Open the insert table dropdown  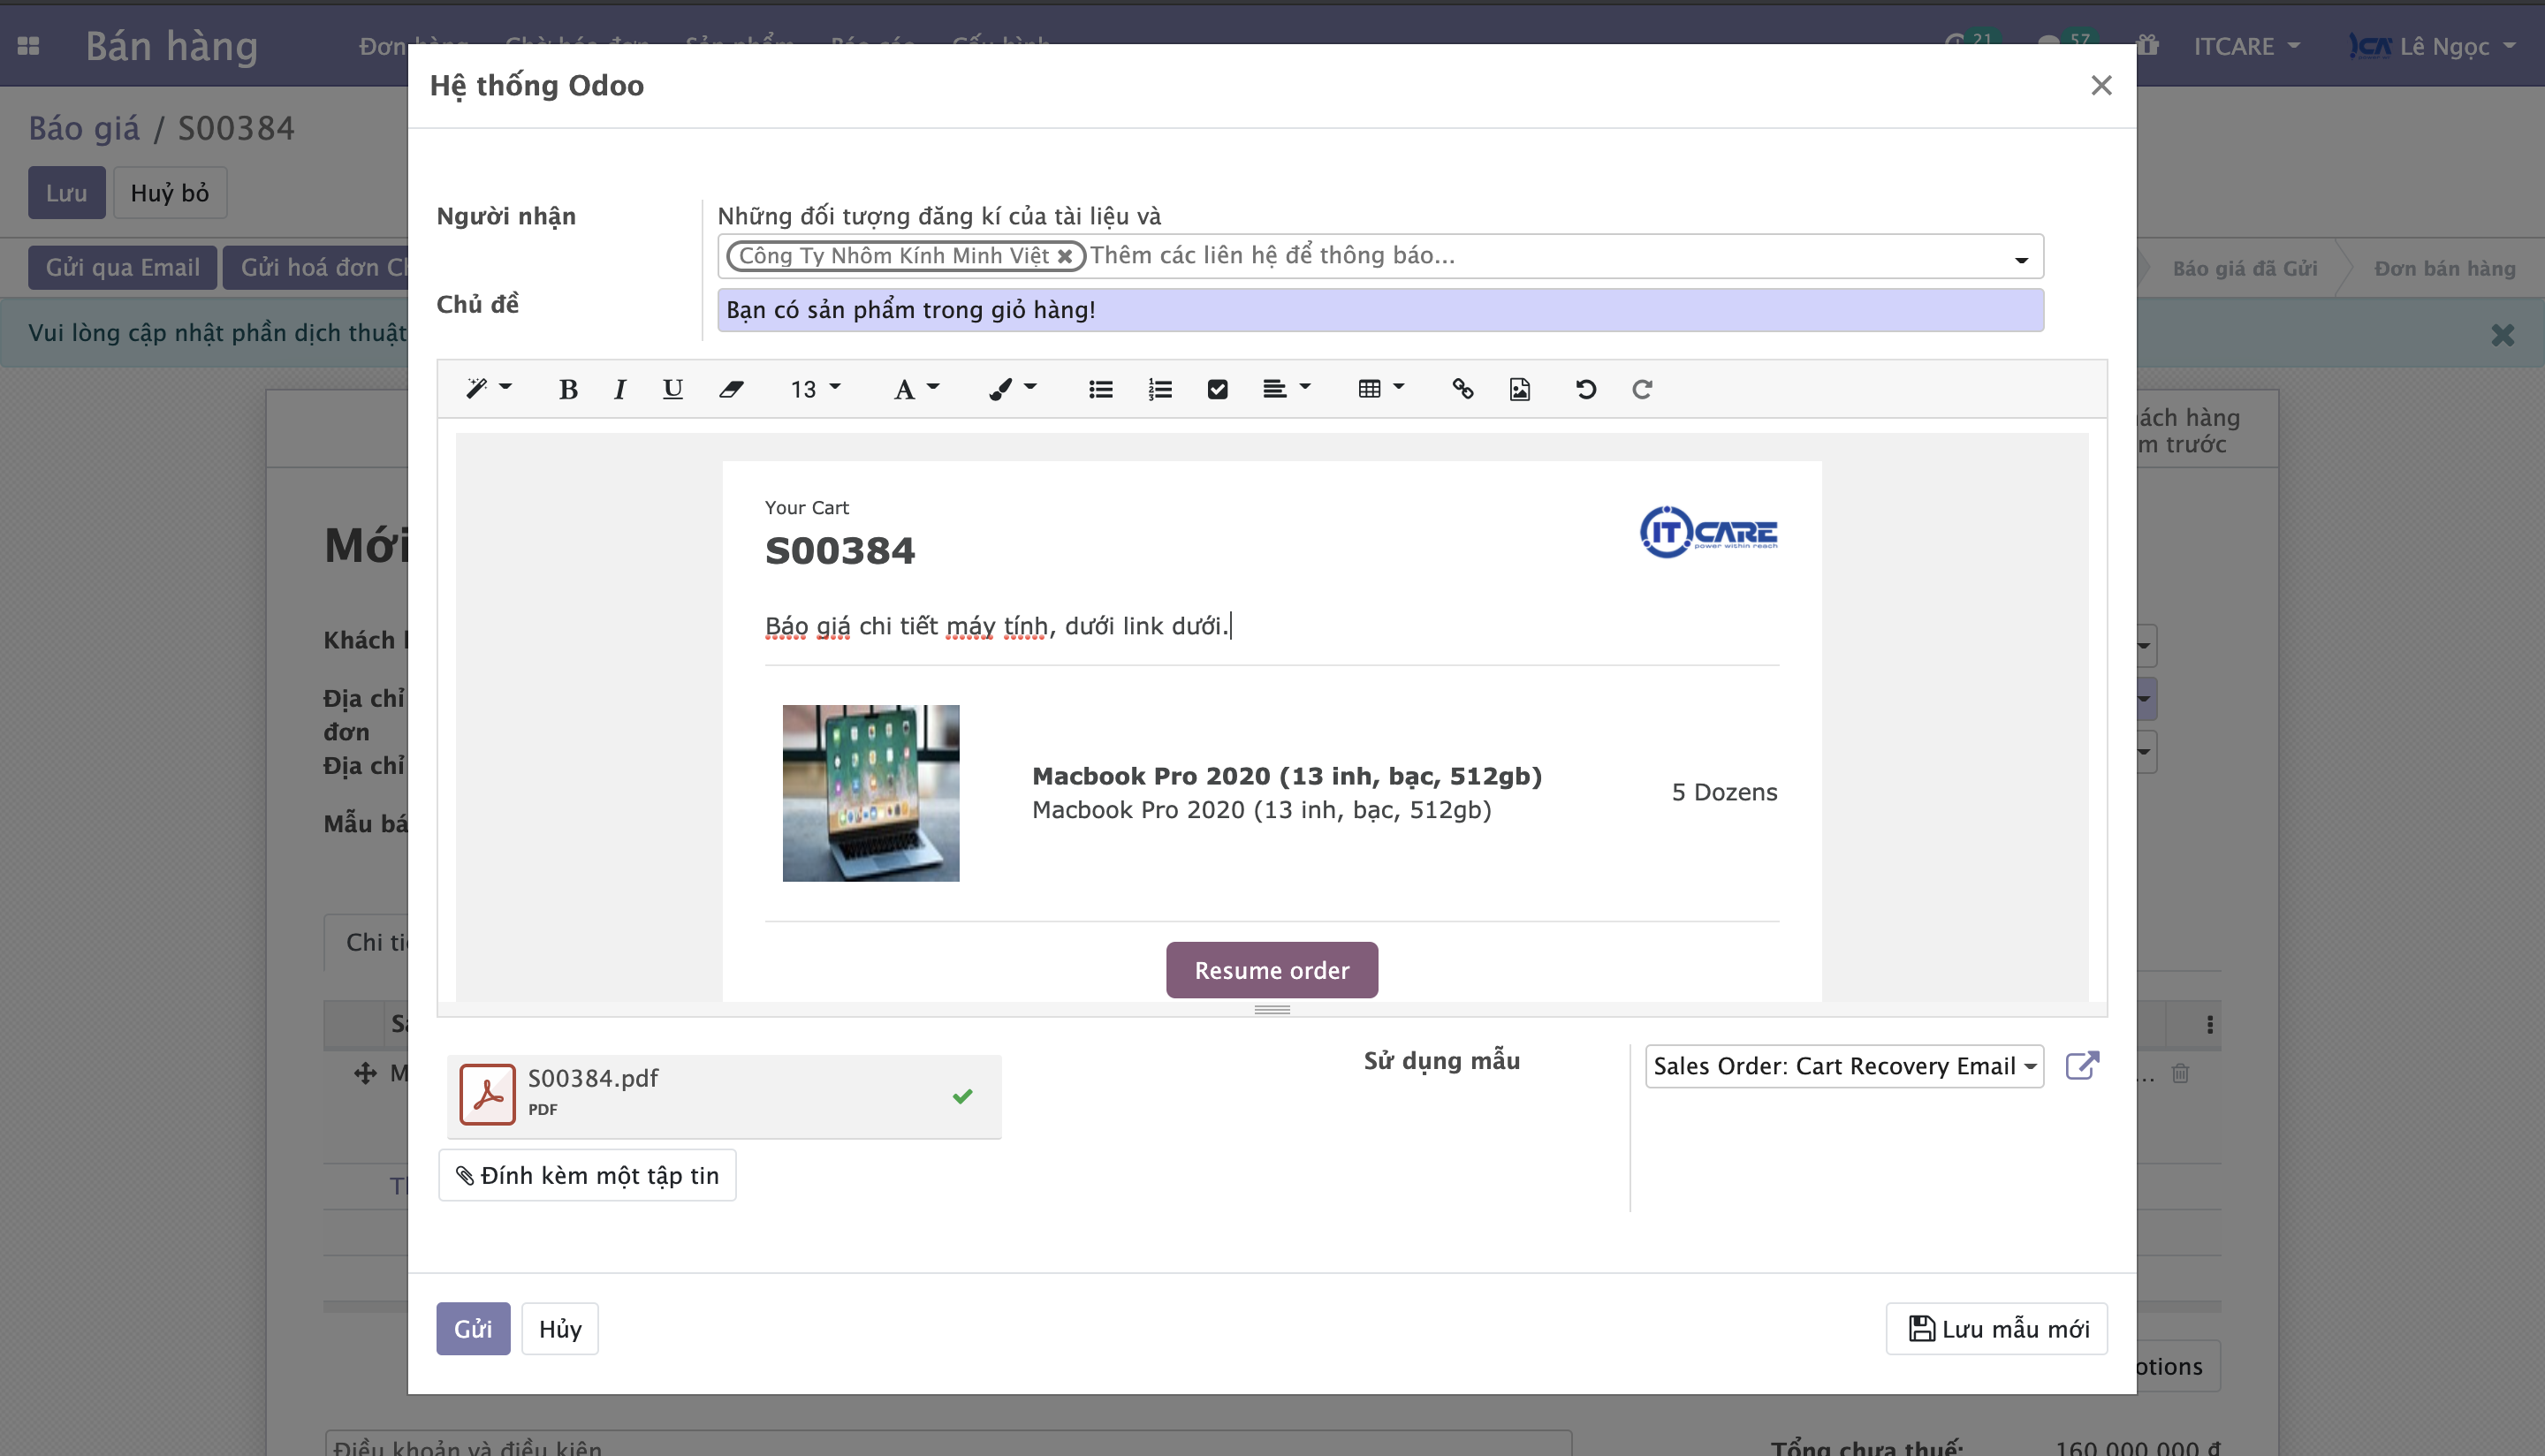pyautogui.click(x=1381, y=389)
